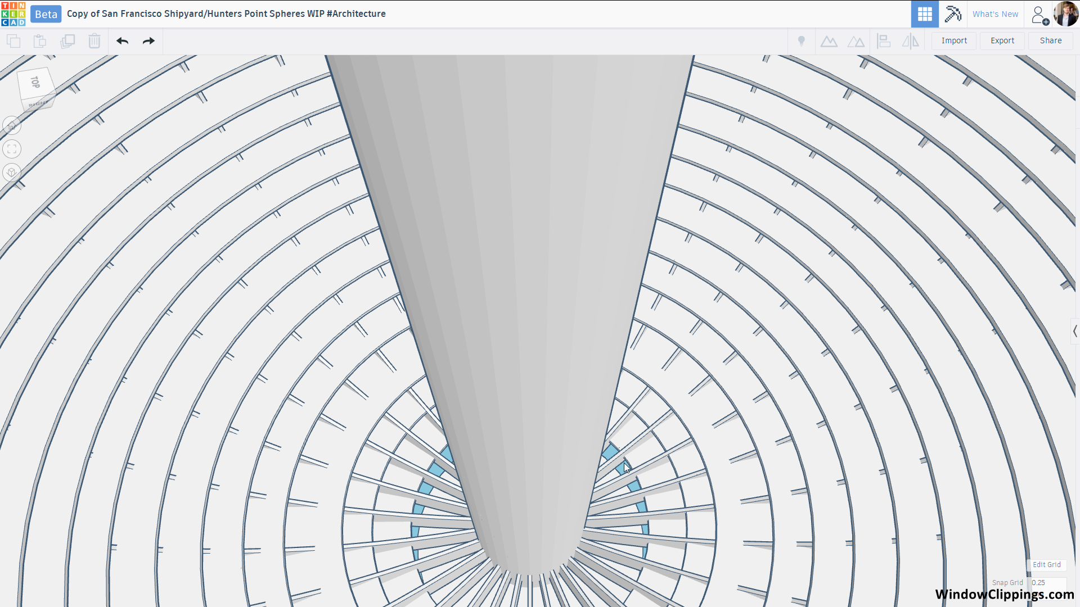The height and width of the screenshot is (607, 1080).
Task: Click the Export button
Action: coord(1002,41)
